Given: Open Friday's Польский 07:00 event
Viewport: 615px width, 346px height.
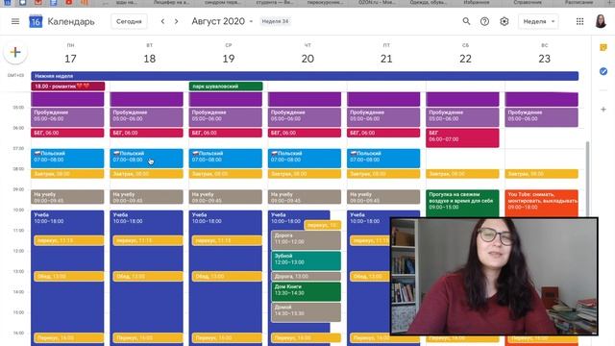Looking at the screenshot, I should [383, 159].
